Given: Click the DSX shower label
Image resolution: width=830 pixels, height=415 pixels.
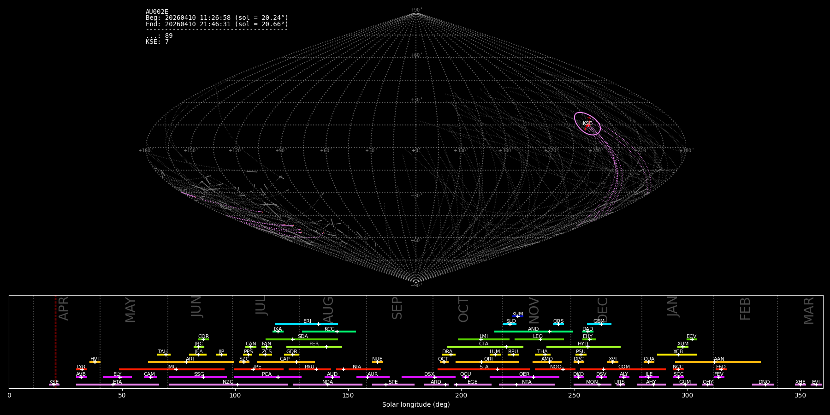Looking at the screenshot, I should pos(430,374).
